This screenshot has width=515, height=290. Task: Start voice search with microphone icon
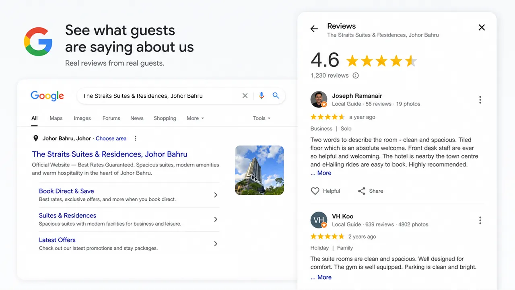[262, 96]
